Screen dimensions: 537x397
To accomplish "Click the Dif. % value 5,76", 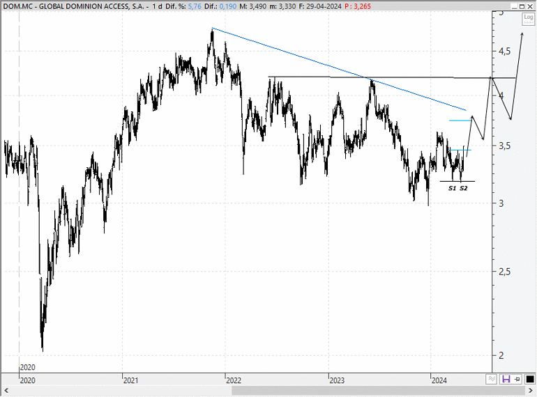I will pyautogui.click(x=195, y=6).
